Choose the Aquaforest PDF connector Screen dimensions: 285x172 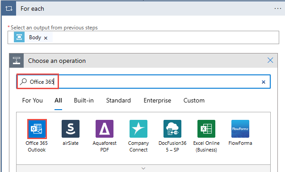tap(105, 129)
